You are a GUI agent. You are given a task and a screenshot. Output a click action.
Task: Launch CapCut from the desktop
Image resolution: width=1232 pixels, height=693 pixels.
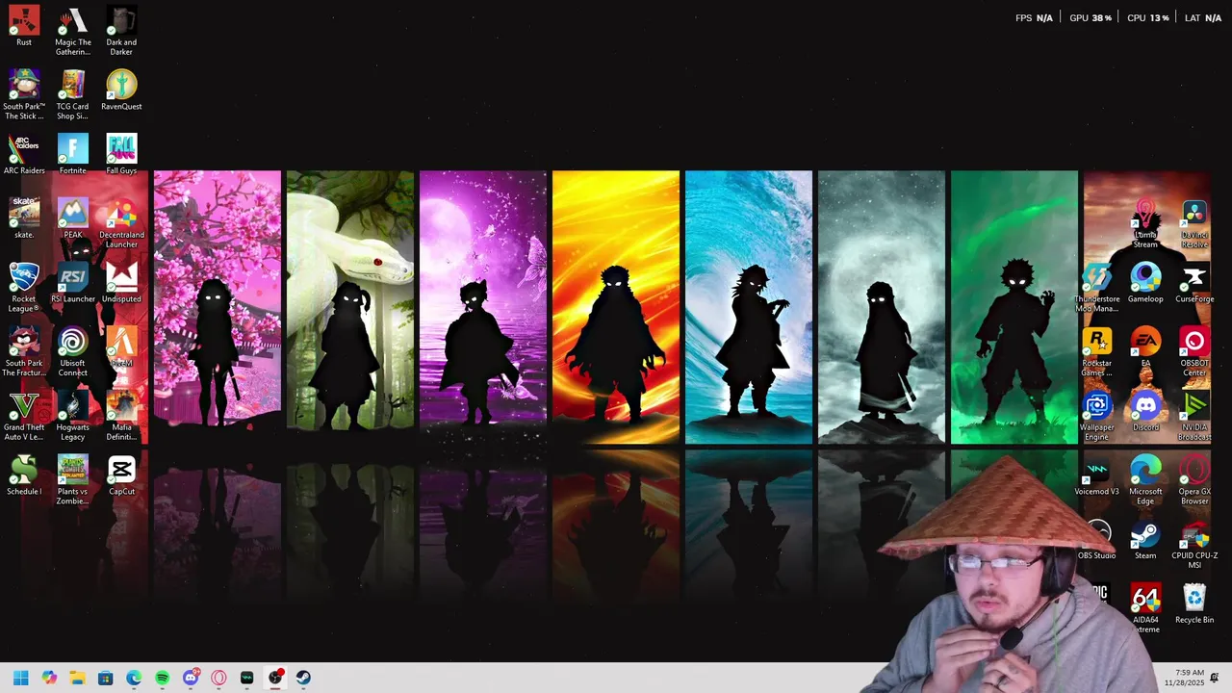(x=121, y=475)
